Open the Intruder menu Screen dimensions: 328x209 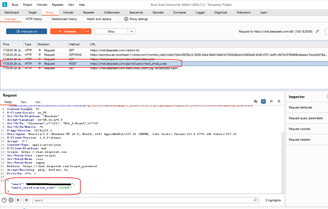point(42,5)
